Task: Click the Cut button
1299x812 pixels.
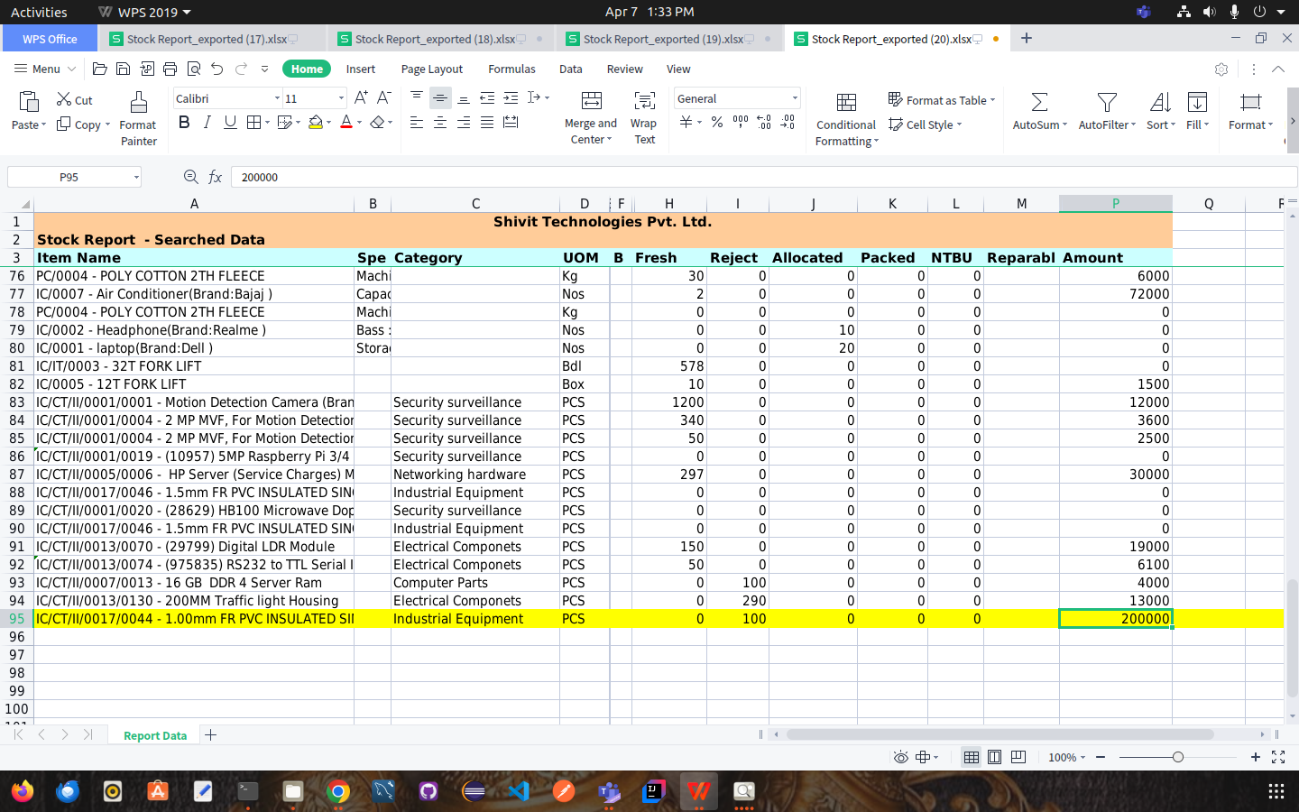Action: click(x=75, y=100)
